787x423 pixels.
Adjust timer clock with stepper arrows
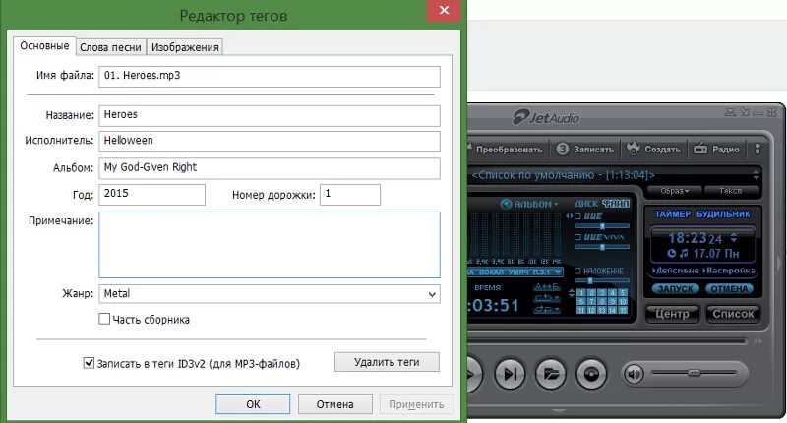[x=734, y=237]
